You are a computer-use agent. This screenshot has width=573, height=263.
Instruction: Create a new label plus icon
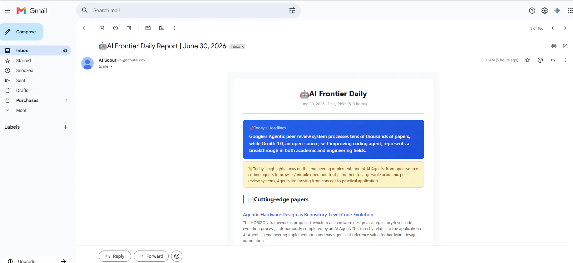[x=66, y=127]
